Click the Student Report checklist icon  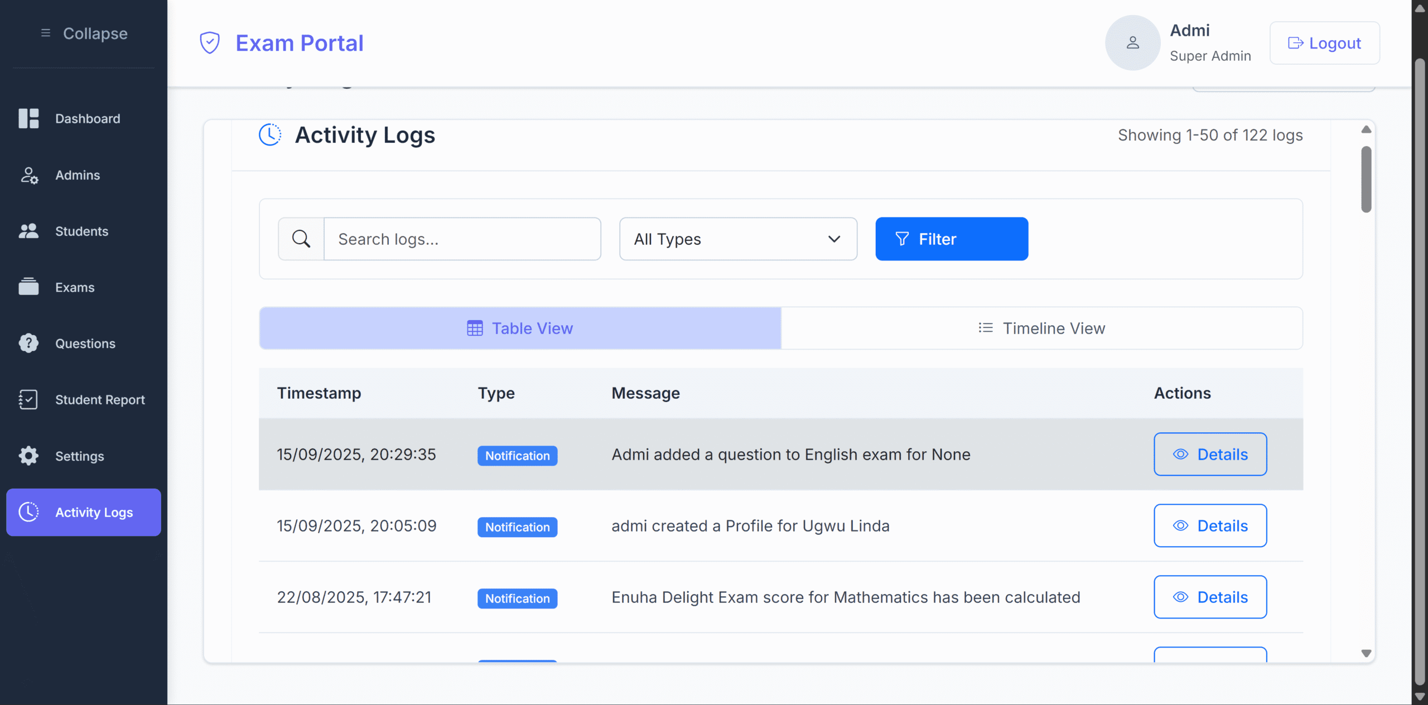pos(28,399)
